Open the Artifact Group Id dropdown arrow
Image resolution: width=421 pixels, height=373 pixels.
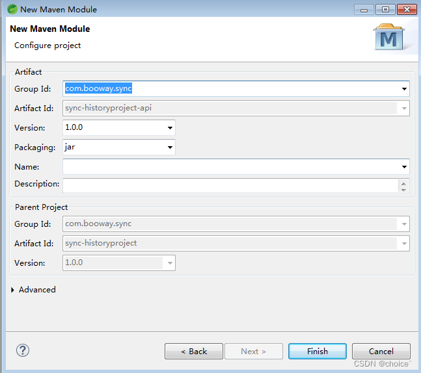click(404, 89)
